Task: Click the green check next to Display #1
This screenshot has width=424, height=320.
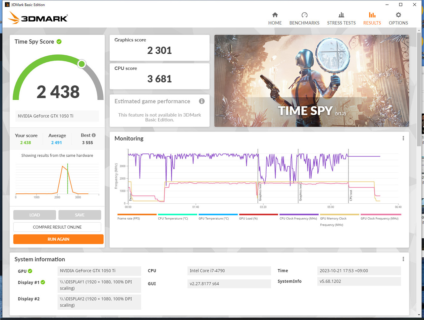Action: point(43,282)
